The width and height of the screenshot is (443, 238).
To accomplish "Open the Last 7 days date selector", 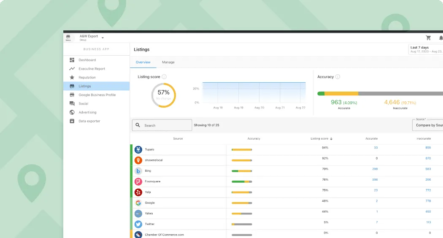I will pos(425,49).
